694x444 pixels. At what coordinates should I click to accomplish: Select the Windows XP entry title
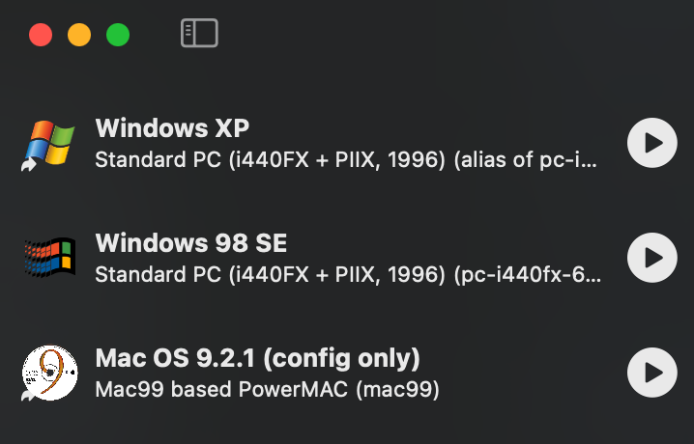point(172,128)
